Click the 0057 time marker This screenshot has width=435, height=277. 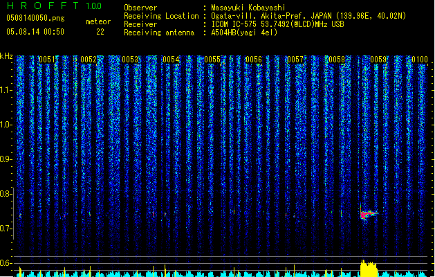(295, 59)
